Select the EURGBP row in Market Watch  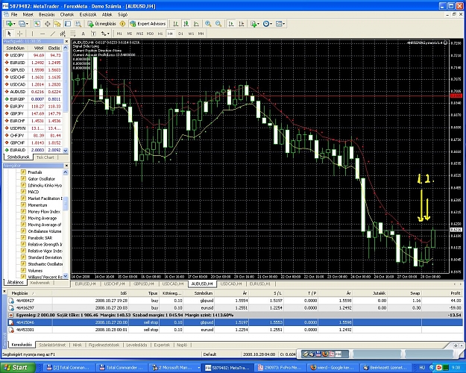[x=34, y=99]
